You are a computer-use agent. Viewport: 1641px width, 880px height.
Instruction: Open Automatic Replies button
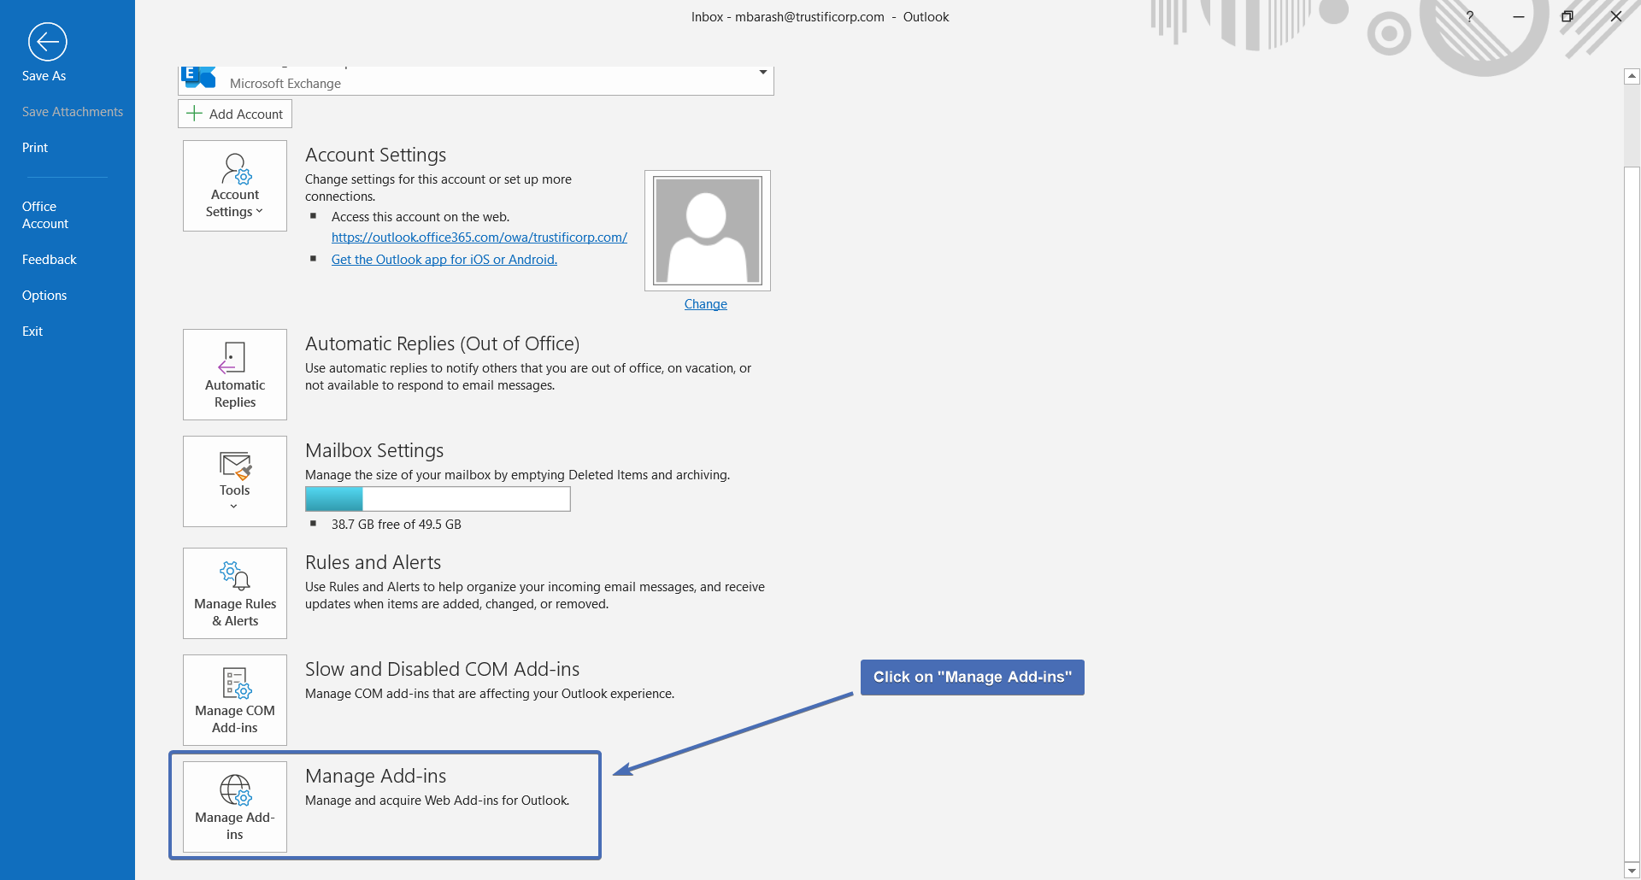point(235,374)
